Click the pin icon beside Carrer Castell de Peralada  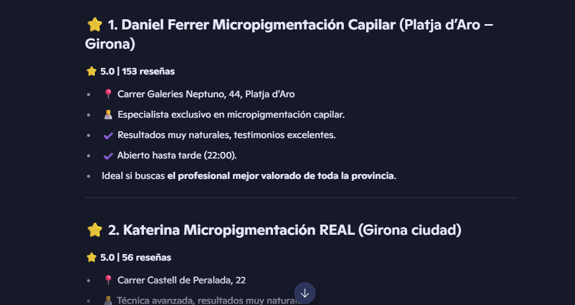[x=108, y=280]
